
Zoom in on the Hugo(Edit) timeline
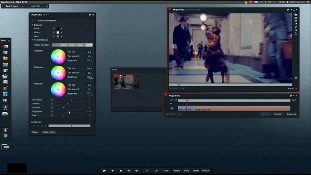tap(172, 100)
